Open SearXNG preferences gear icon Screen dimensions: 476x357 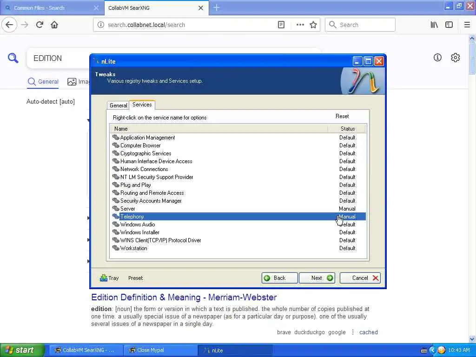click(456, 57)
